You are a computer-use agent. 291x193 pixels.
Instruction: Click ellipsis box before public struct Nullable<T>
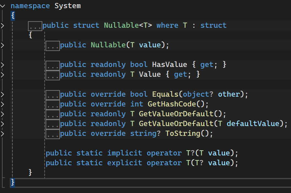35,26
